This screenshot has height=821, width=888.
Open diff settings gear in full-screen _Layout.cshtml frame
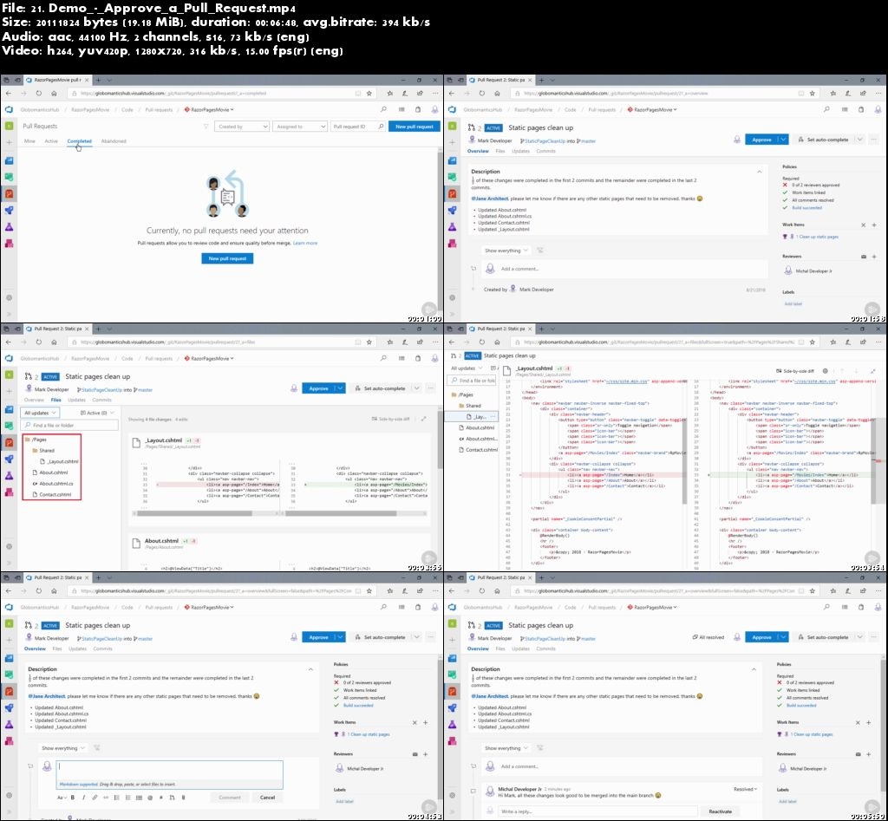click(x=826, y=371)
